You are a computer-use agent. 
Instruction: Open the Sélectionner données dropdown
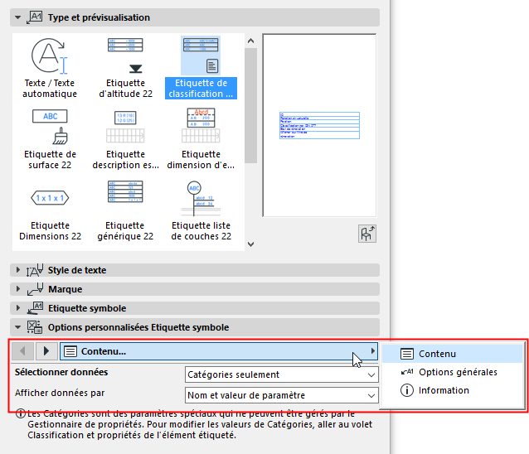282,374
